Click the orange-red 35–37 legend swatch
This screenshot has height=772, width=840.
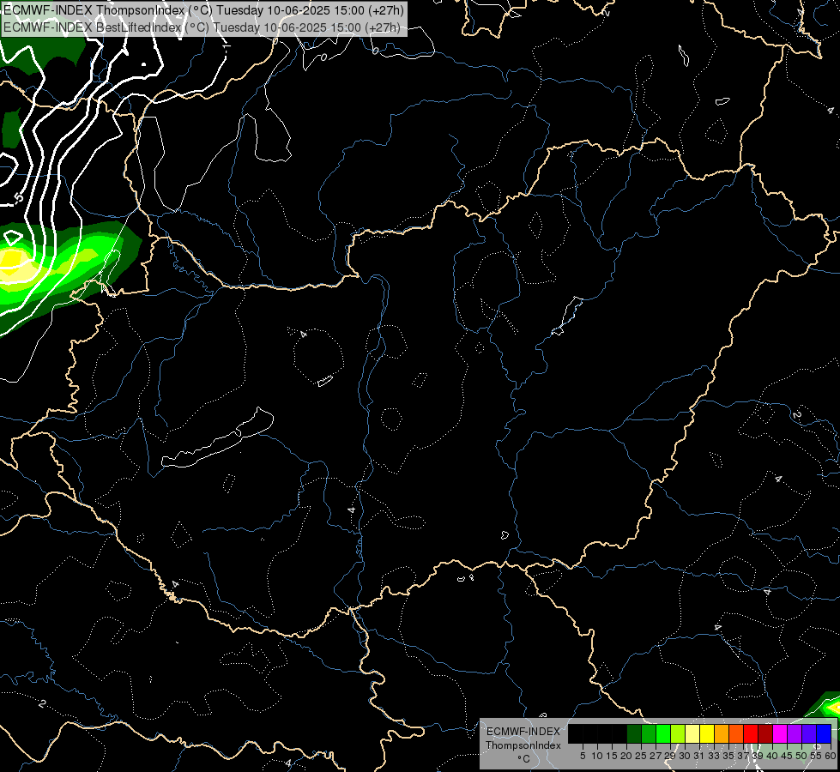[x=736, y=733]
